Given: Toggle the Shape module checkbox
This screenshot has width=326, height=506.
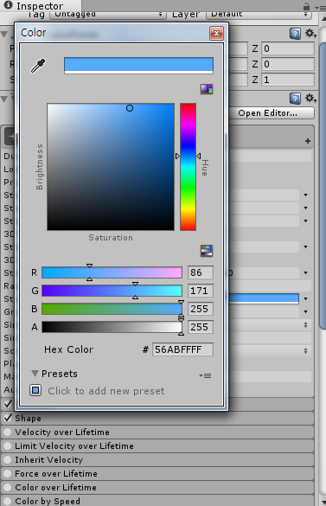Looking at the screenshot, I should tap(8, 418).
